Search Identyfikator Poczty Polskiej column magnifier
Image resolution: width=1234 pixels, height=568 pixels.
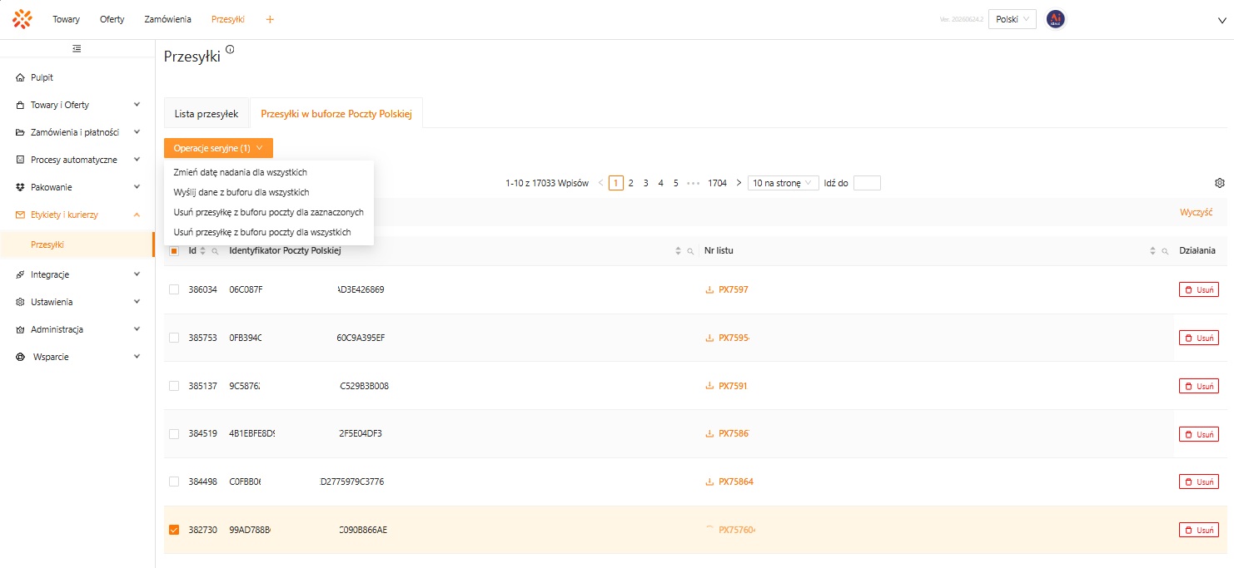tap(690, 251)
